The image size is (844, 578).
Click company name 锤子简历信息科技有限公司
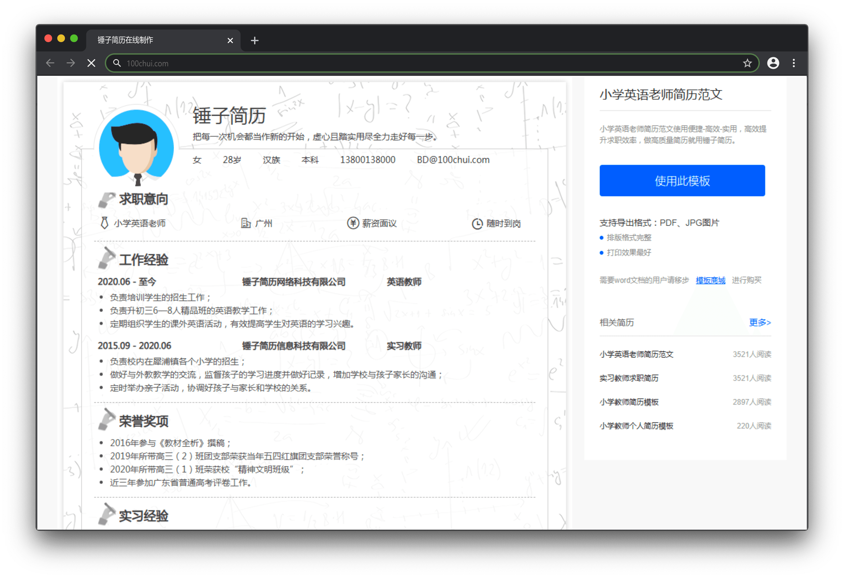293,346
